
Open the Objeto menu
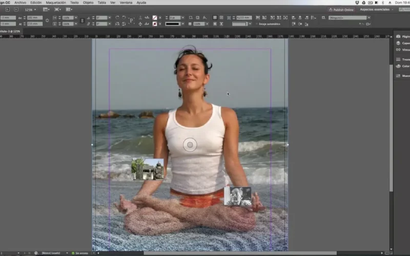[x=88, y=3]
